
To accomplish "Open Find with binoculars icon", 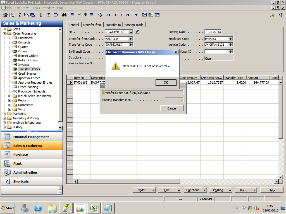I will click(65, 15).
